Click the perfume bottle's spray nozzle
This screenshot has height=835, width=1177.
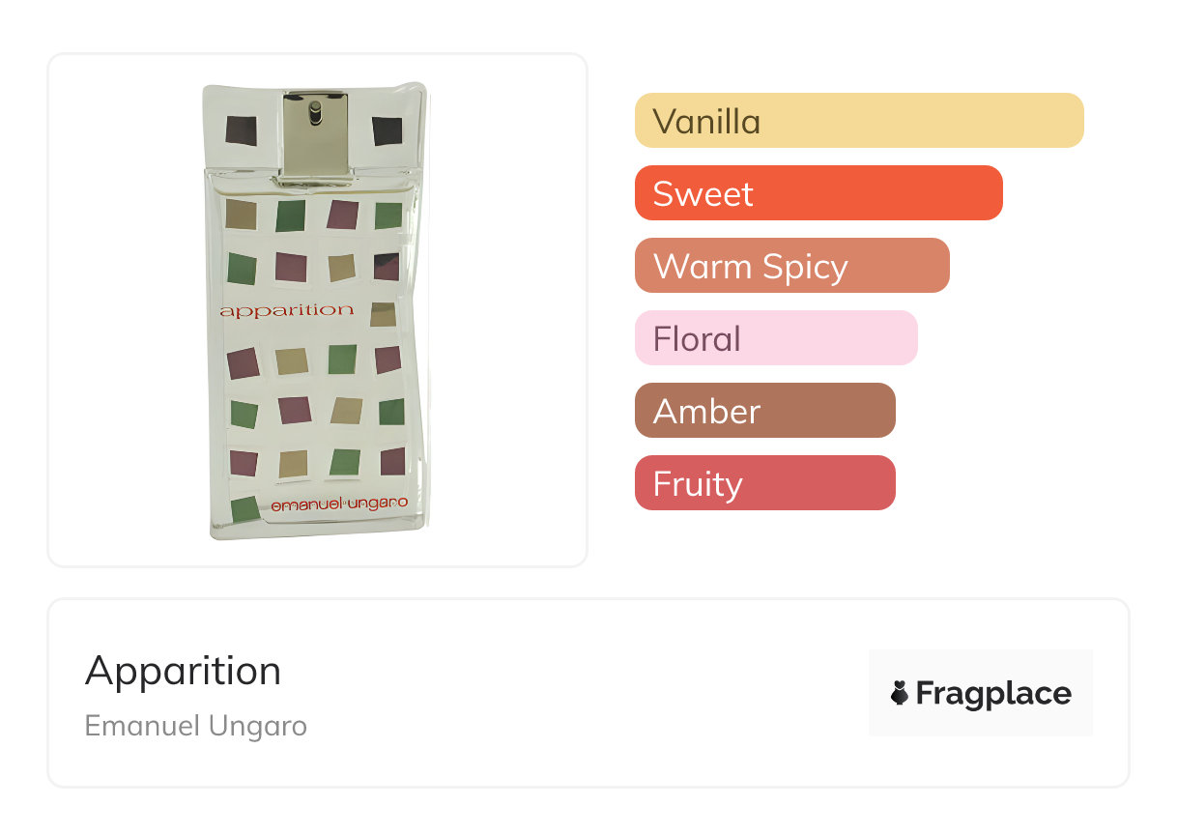click(x=314, y=114)
